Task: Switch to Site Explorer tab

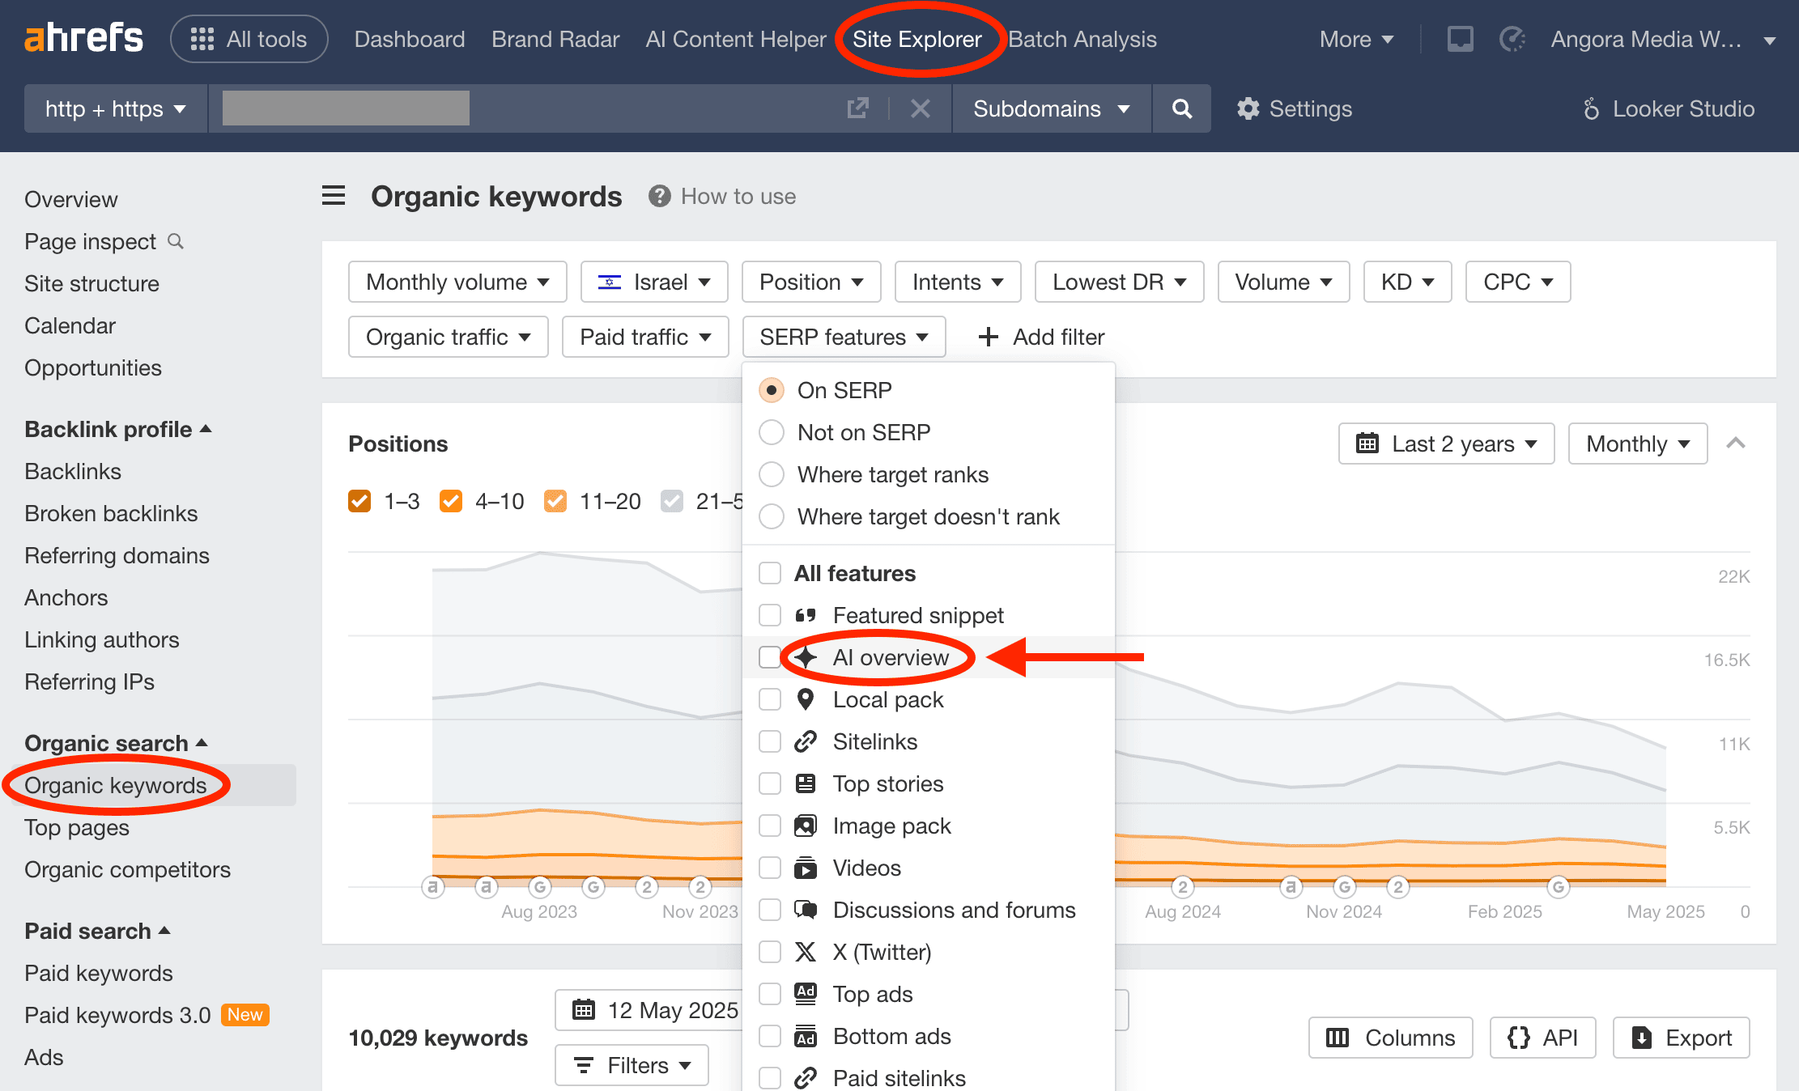Action: pos(917,39)
